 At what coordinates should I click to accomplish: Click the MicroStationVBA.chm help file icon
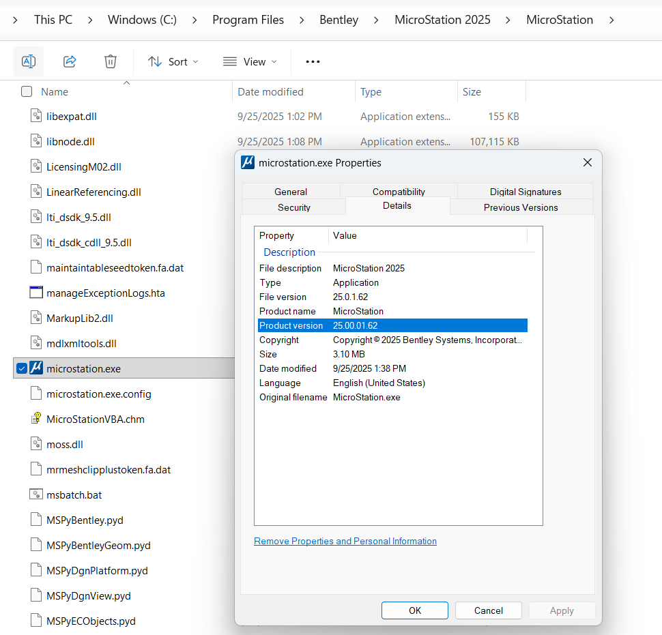pos(37,419)
